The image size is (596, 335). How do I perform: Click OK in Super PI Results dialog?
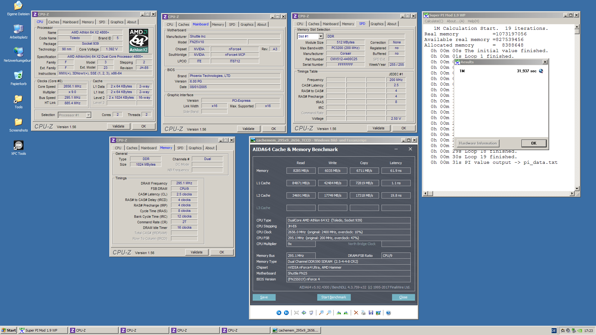(534, 143)
